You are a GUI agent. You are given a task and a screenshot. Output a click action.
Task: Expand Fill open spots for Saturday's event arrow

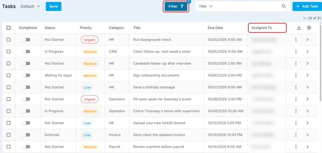308,99
